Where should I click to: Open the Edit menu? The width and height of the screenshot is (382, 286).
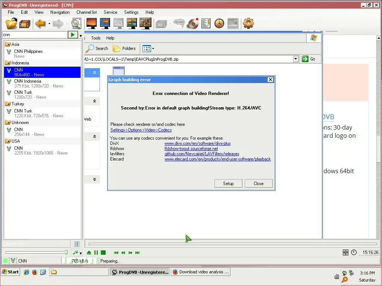coord(24,12)
